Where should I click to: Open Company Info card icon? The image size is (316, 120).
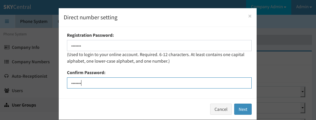pos(7,47)
